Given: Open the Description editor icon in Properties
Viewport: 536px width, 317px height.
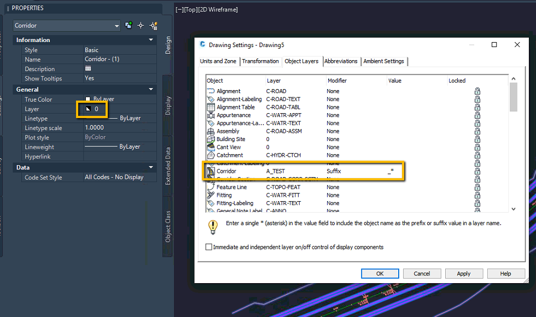Looking at the screenshot, I should [x=88, y=68].
